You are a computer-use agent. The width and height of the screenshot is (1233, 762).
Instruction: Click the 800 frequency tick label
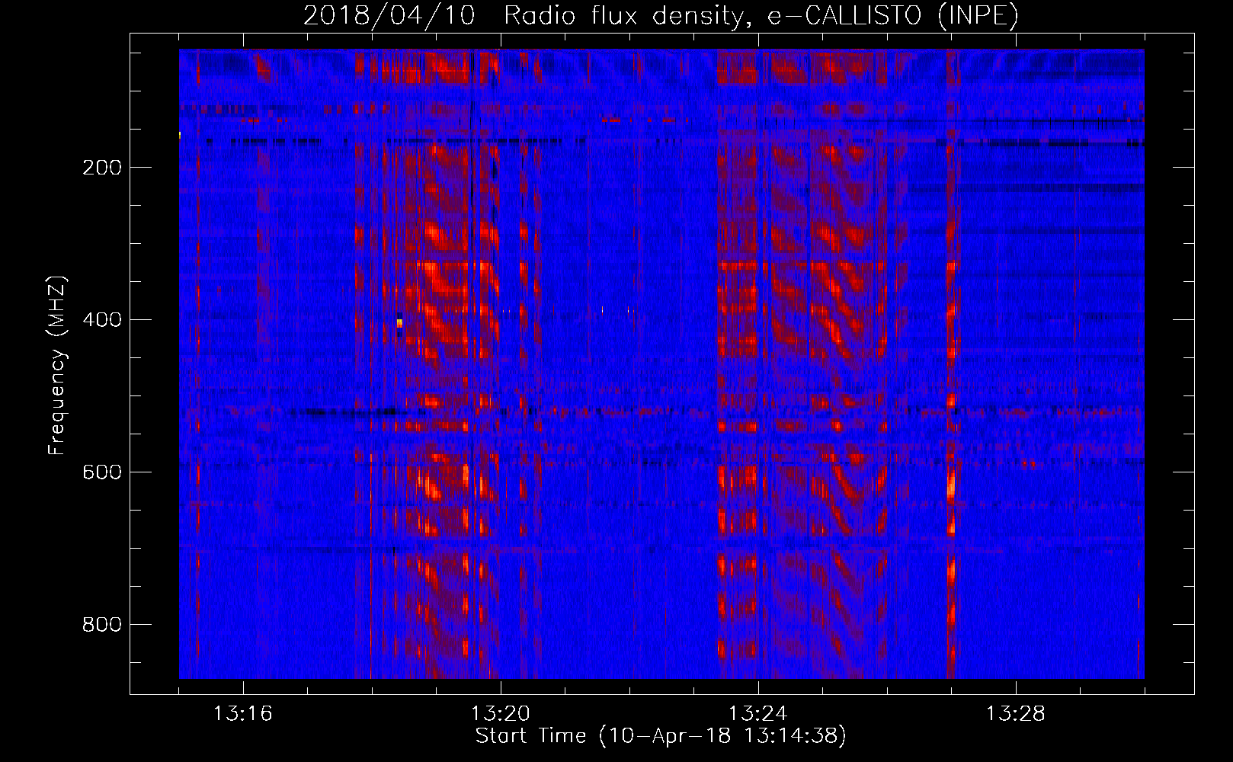(x=102, y=625)
